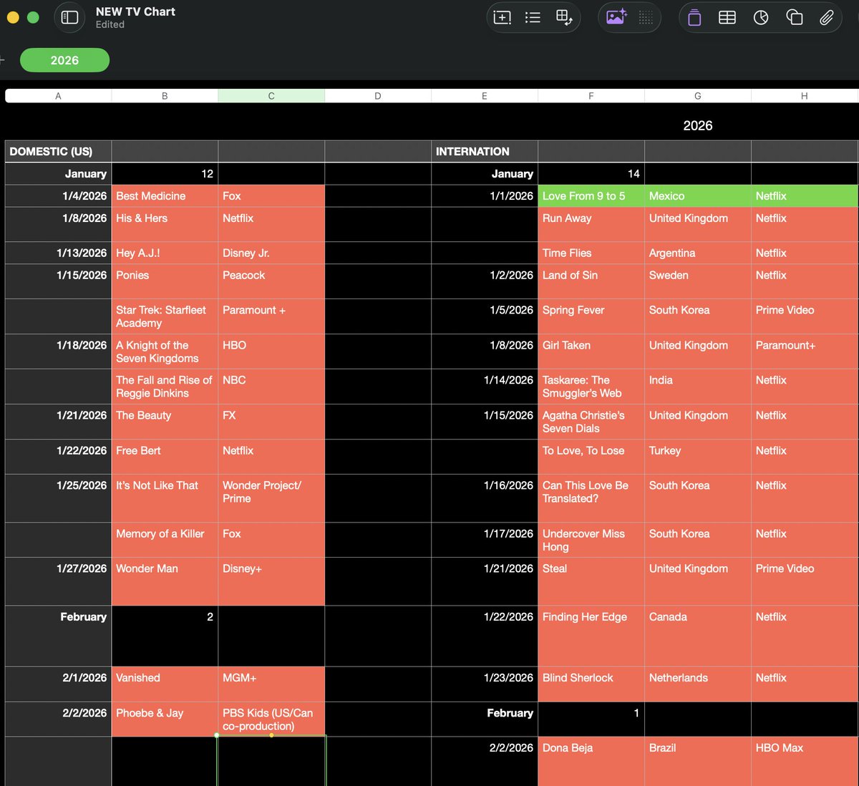Select the 2026 title cell
859x786 pixels.
pyautogui.click(x=698, y=125)
